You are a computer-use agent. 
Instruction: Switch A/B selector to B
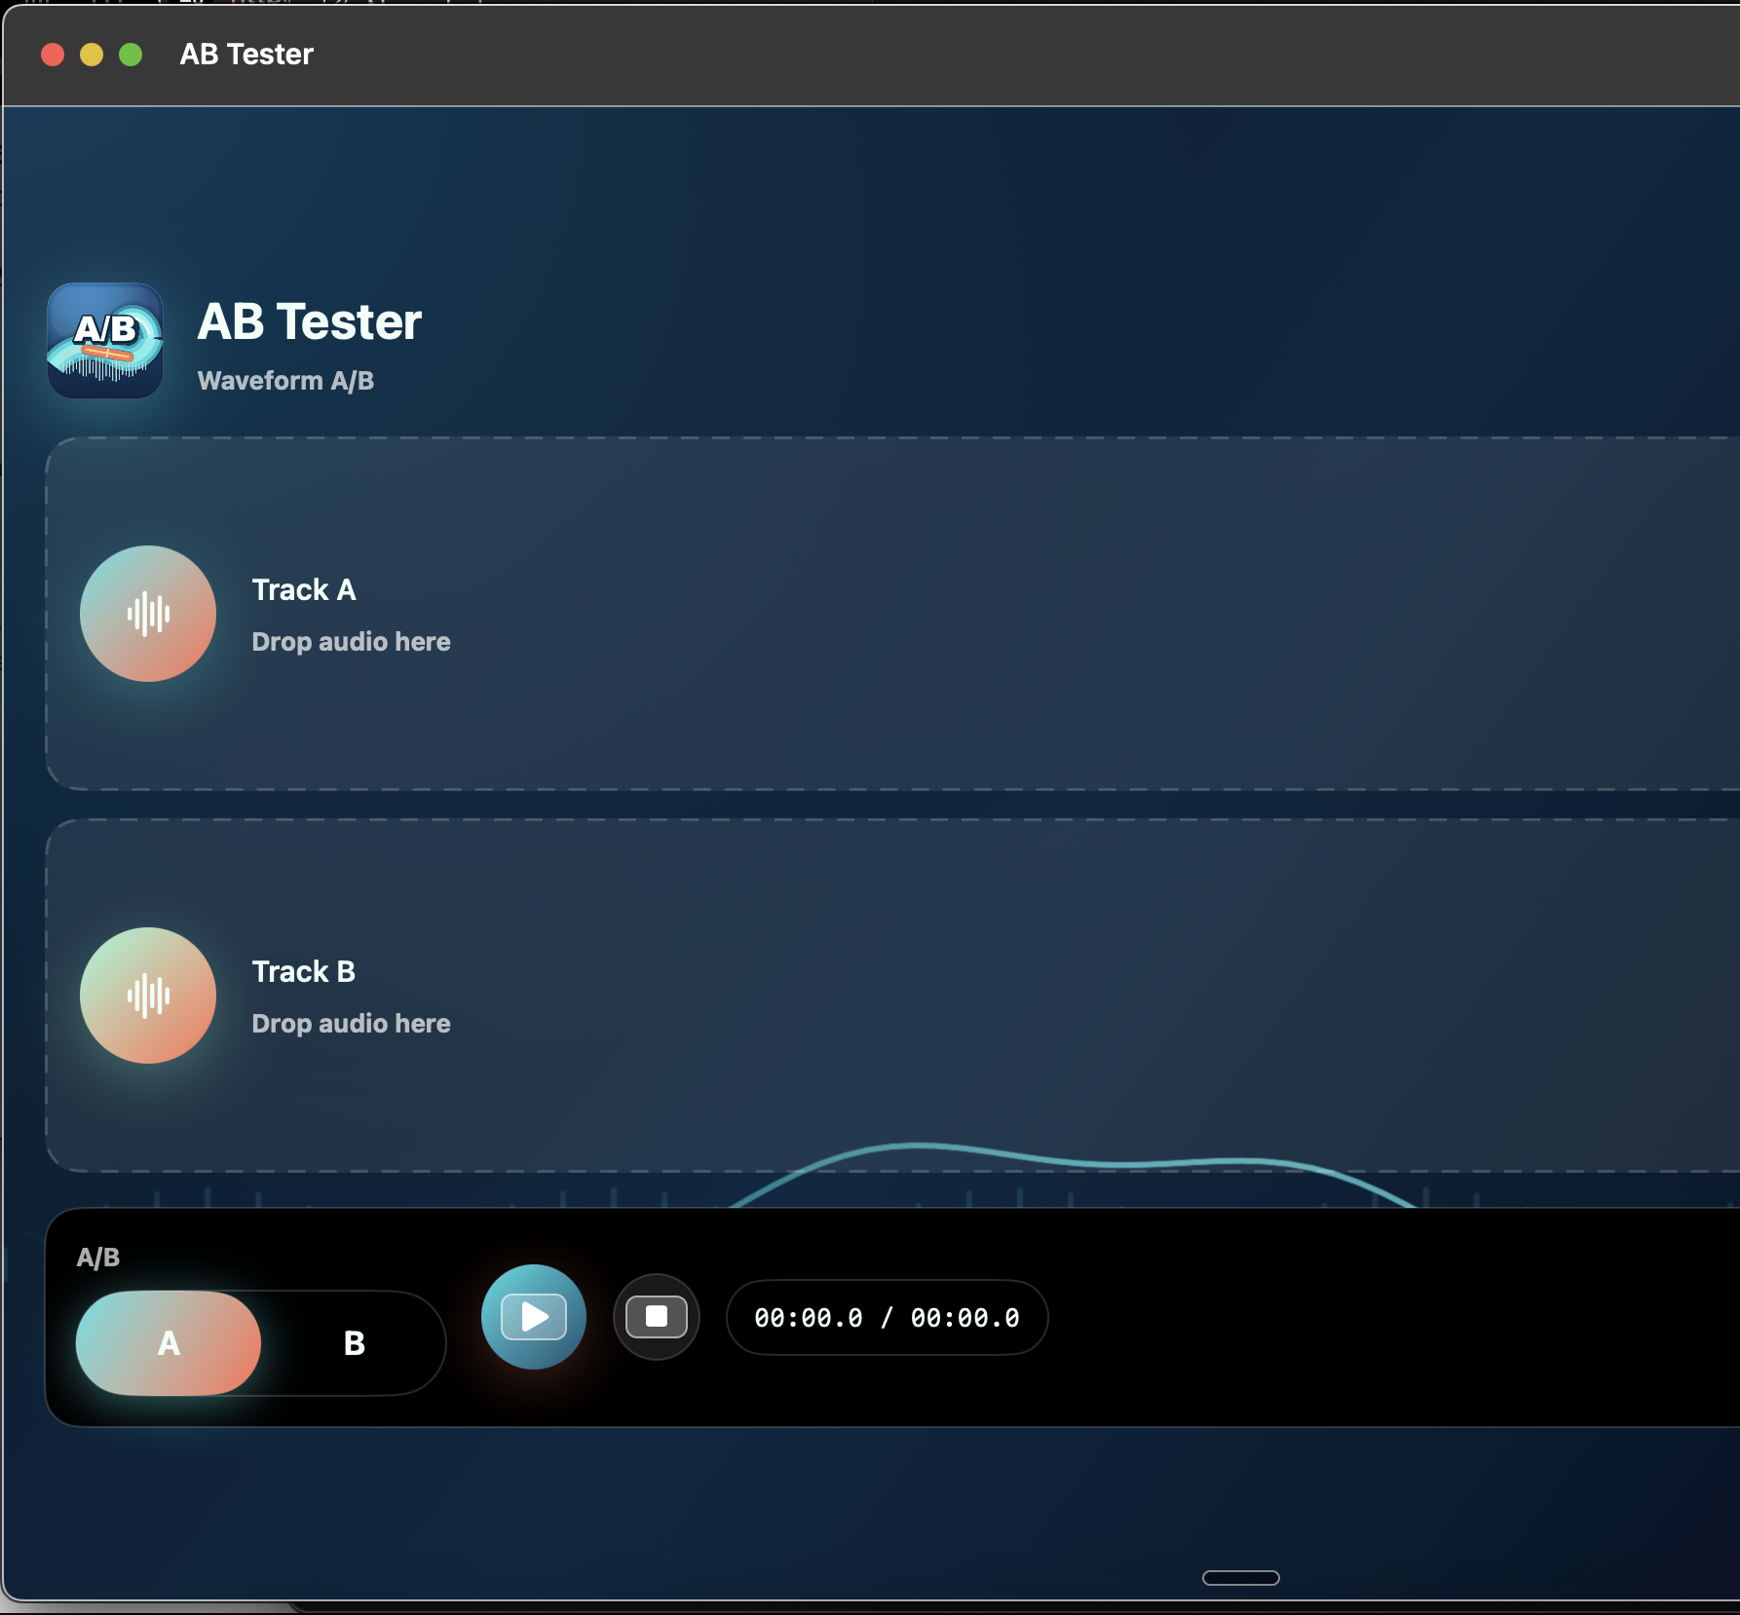pyautogui.click(x=355, y=1343)
